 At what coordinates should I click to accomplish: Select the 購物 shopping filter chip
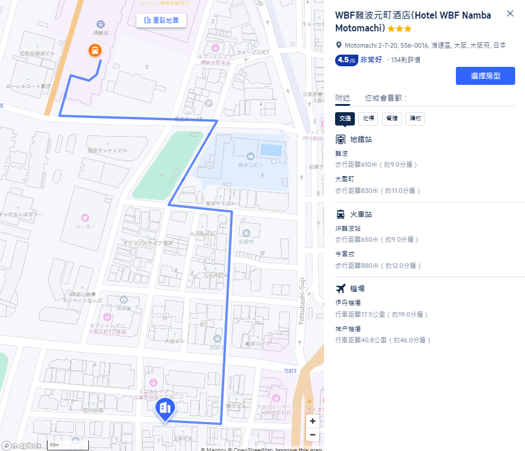tap(415, 119)
